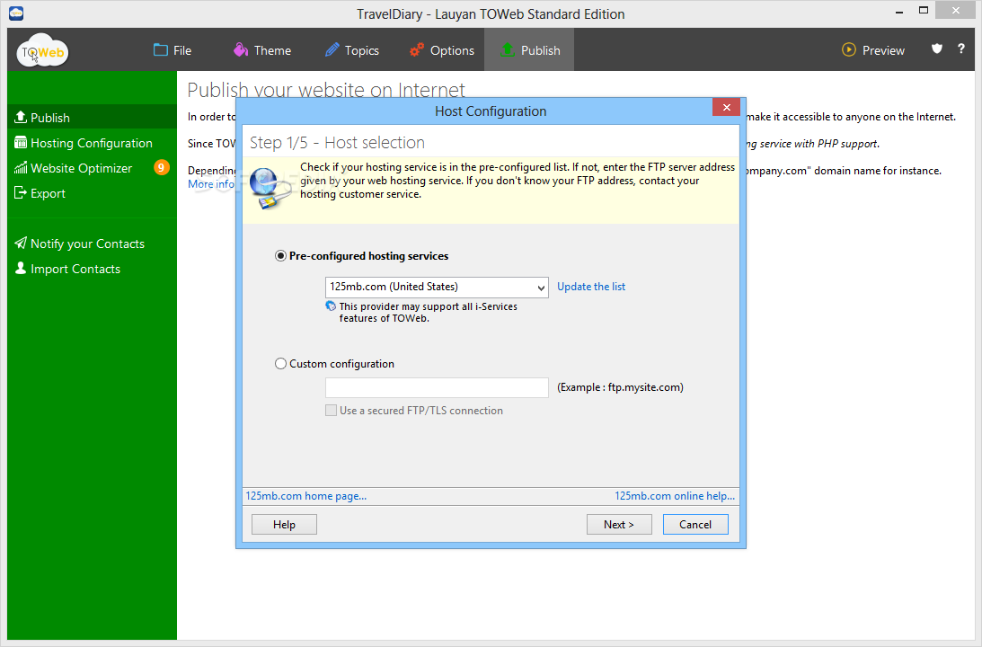
Task: Open 125mb.com online help link
Action: 675,495
